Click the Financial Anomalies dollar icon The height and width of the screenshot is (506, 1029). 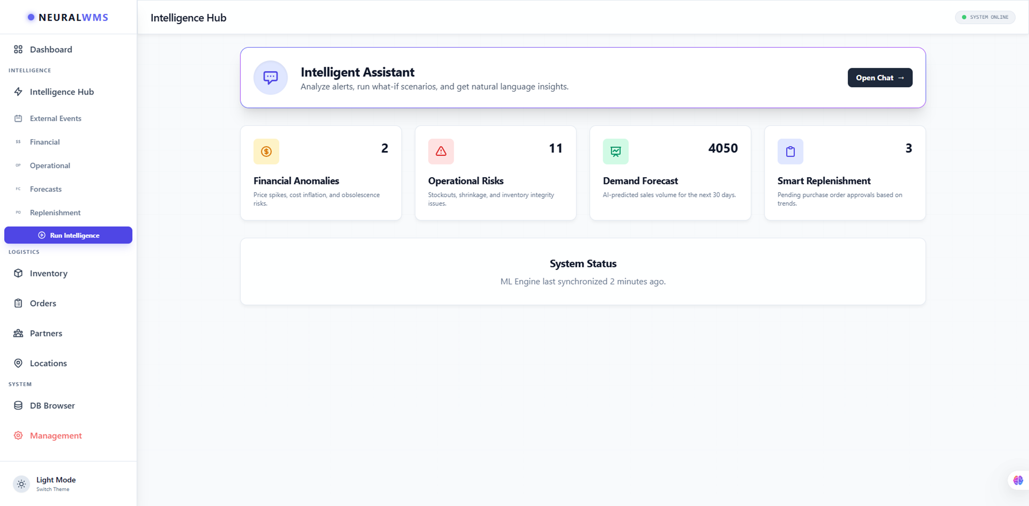click(x=266, y=151)
